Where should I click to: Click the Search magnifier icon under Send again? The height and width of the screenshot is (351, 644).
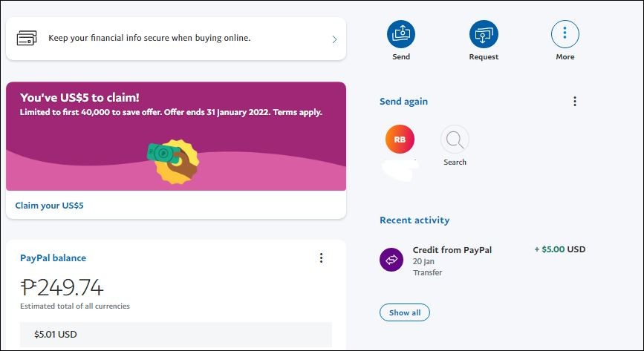coord(455,140)
